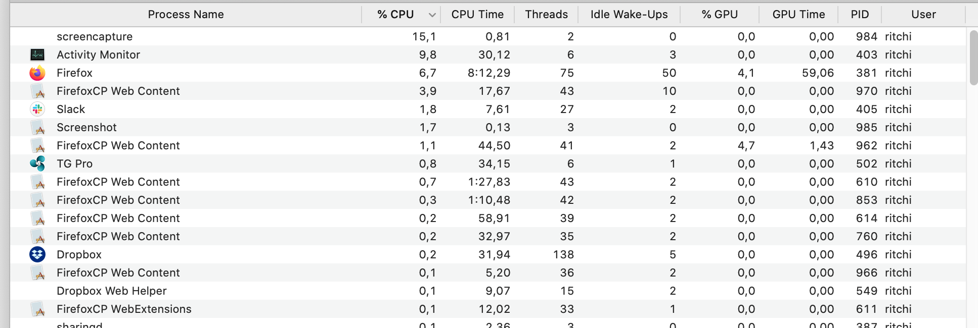Viewport: 978px width, 328px height.
Task: Sort by PID column header
Action: [x=859, y=15]
